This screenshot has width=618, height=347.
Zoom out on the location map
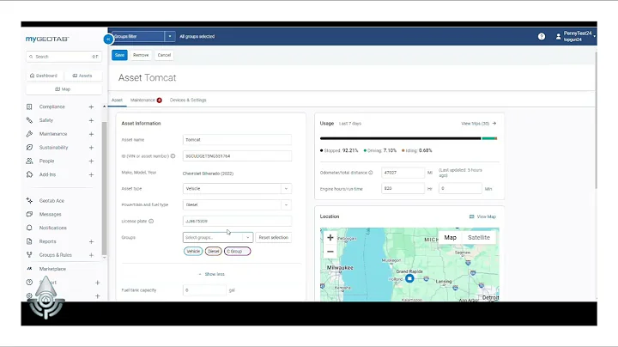pos(330,252)
